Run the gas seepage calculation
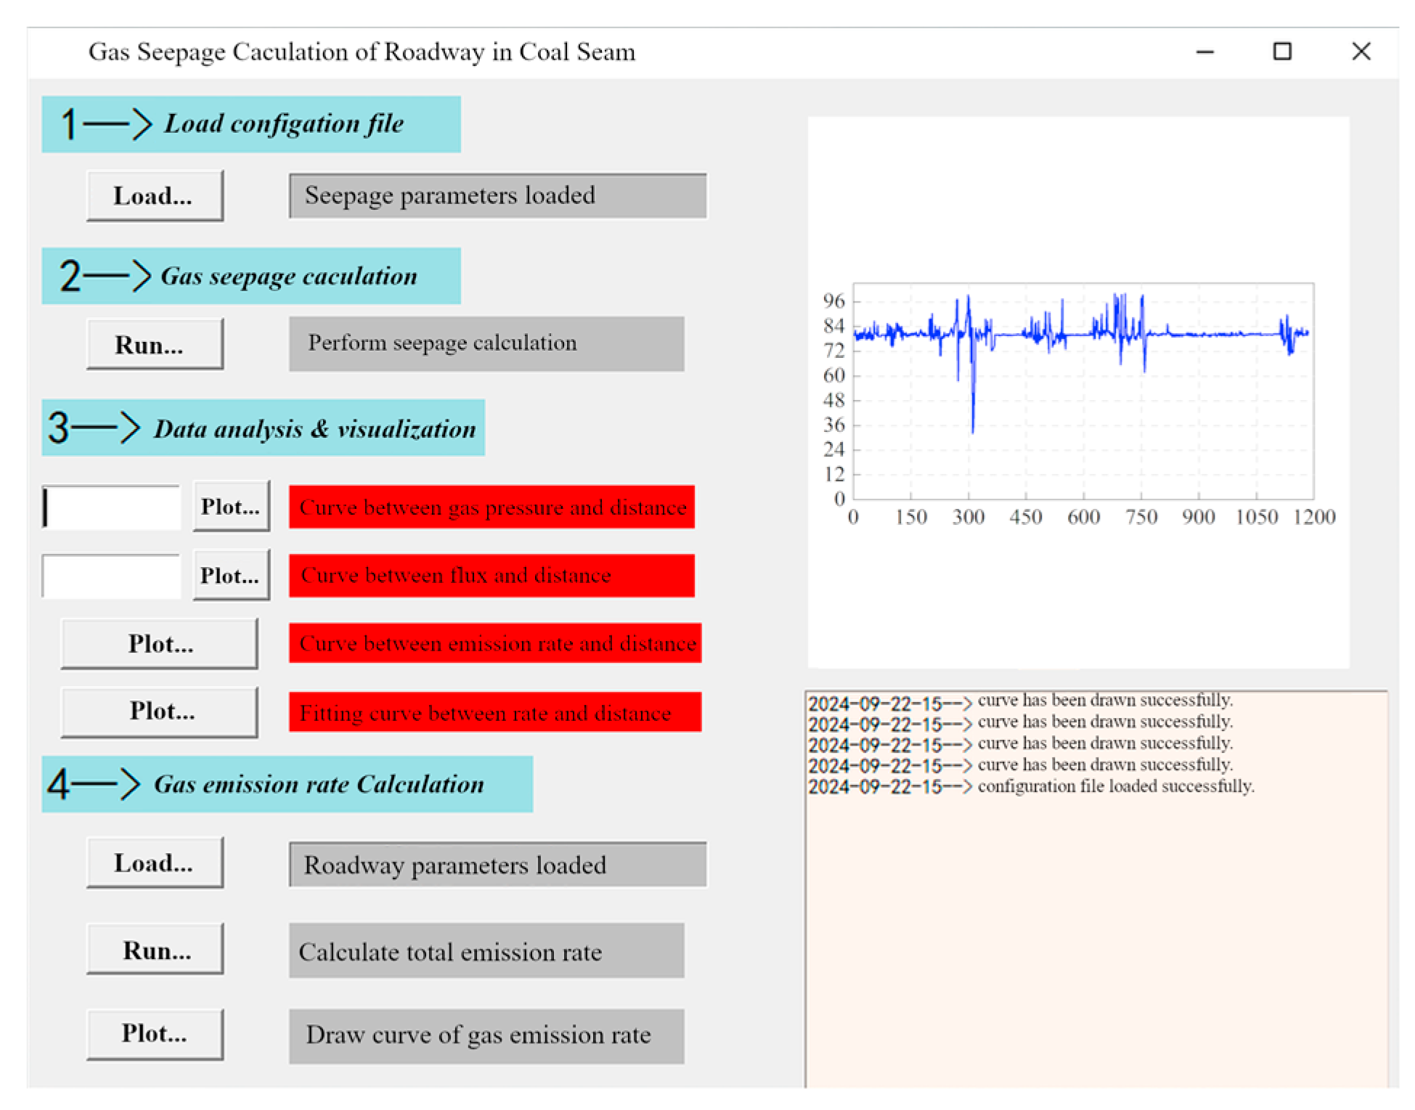 [x=154, y=344]
